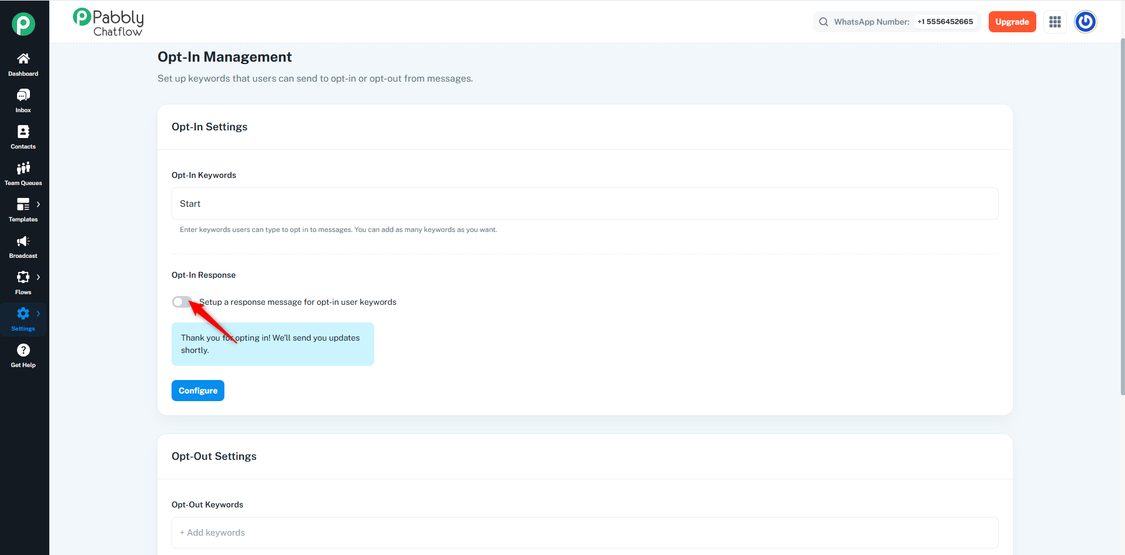This screenshot has width=1125, height=555.
Task: Click the Get Help question icon
Action: [x=23, y=351]
